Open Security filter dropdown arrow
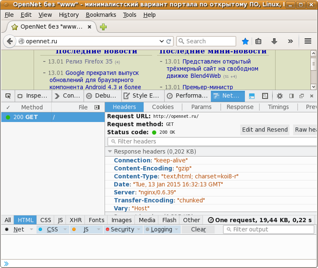The image size is (318, 268). [139, 229]
